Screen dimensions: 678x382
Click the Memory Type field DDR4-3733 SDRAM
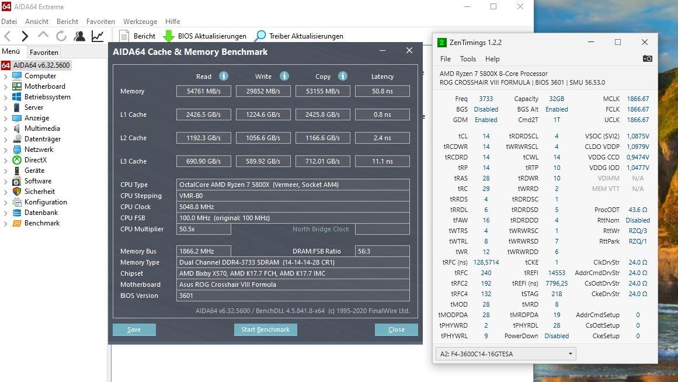[293, 262]
